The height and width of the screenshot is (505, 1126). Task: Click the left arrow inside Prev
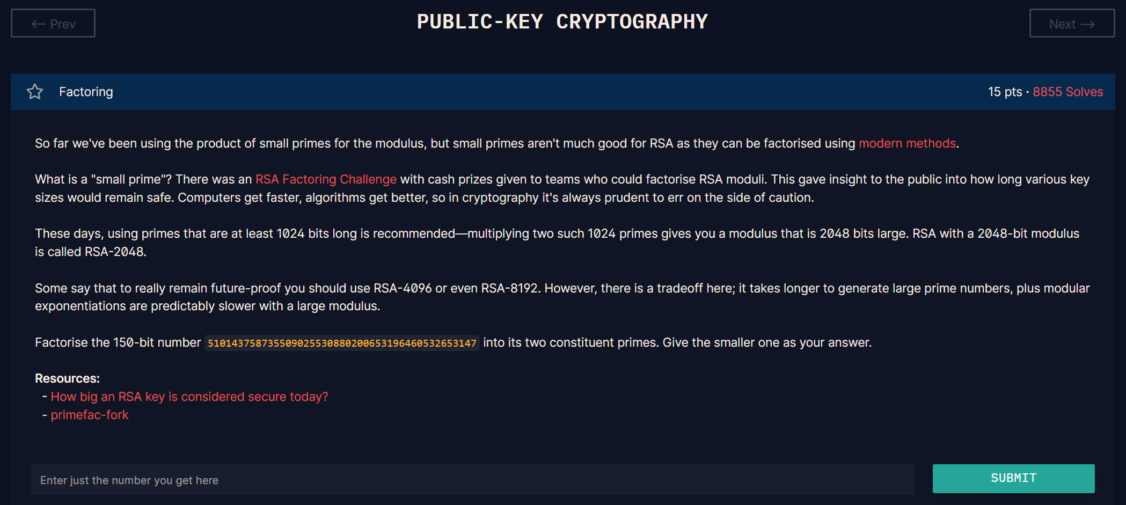click(38, 24)
